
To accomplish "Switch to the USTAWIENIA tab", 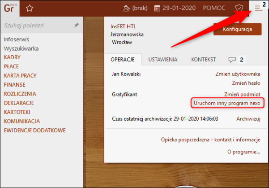I will coord(162,60).
